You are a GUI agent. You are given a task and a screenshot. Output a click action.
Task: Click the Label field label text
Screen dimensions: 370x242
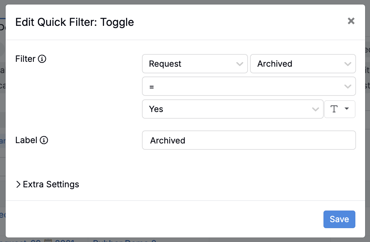[x=26, y=140]
